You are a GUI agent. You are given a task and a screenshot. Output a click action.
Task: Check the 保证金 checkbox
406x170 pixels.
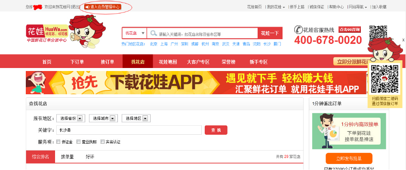tap(58, 142)
